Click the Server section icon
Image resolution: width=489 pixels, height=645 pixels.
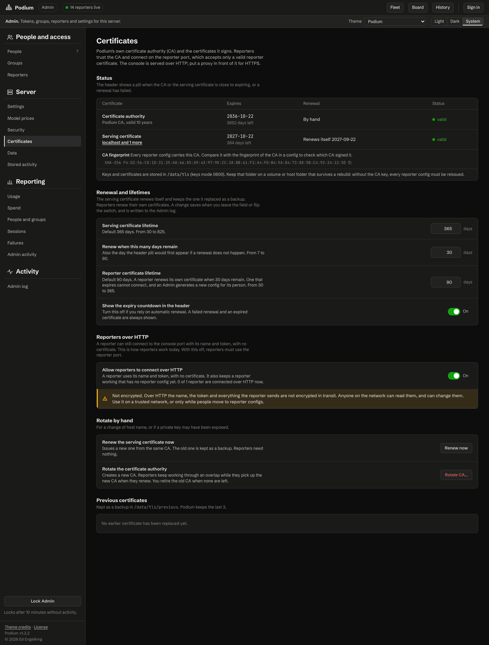tap(10, 92)
